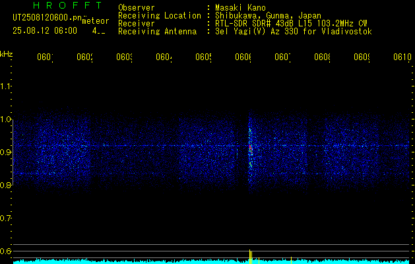Click the tall yellow spike in level graph
Screen dimensions: 415x264
click(249, 257)
